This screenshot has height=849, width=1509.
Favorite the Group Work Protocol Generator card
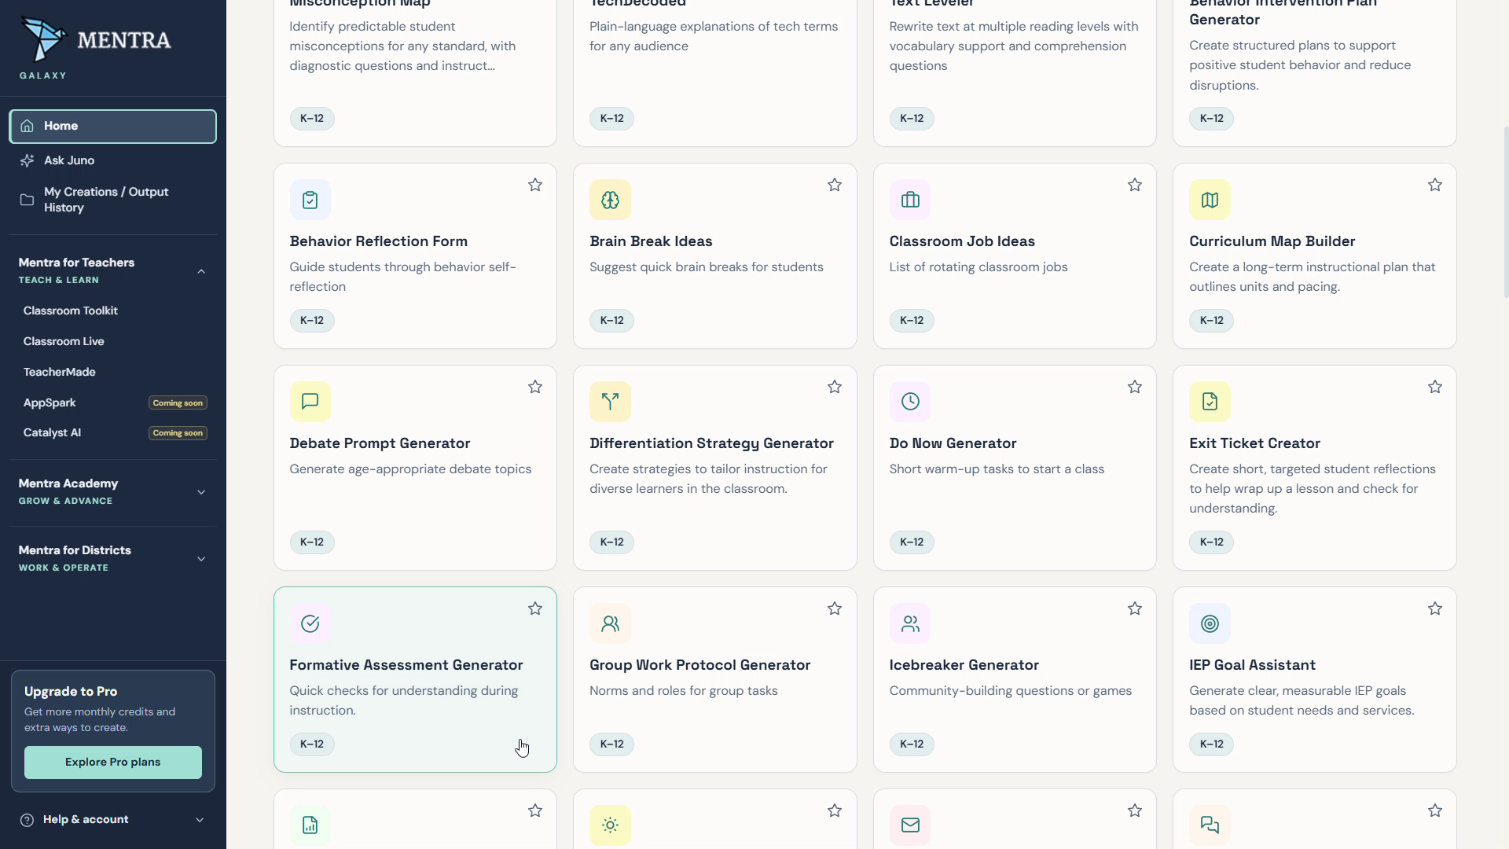click(835, 608)
